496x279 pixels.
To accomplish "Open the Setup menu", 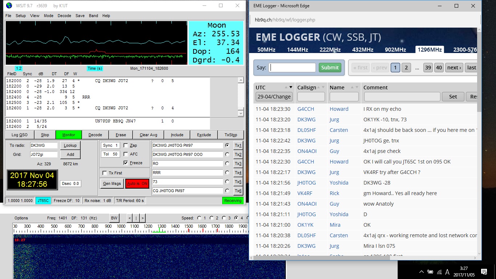I will click(21, 16).
